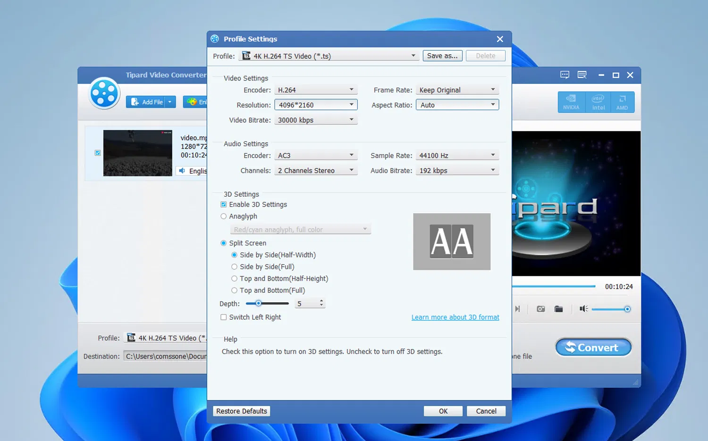The width and height of the screenshot is (708, 441).
Task: Click the 00:10:24 duration text
Action: pos(619,286)
